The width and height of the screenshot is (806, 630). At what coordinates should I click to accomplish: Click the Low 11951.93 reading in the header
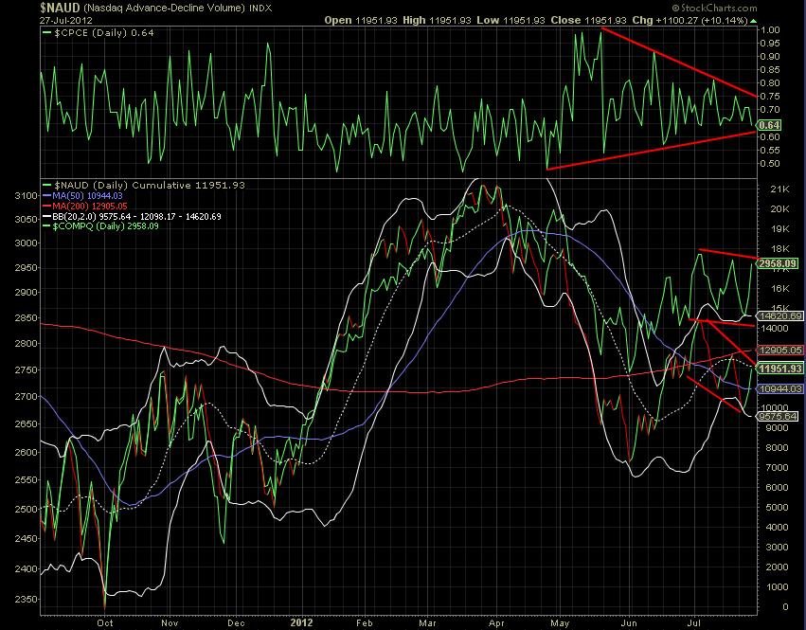pos(510,21)
